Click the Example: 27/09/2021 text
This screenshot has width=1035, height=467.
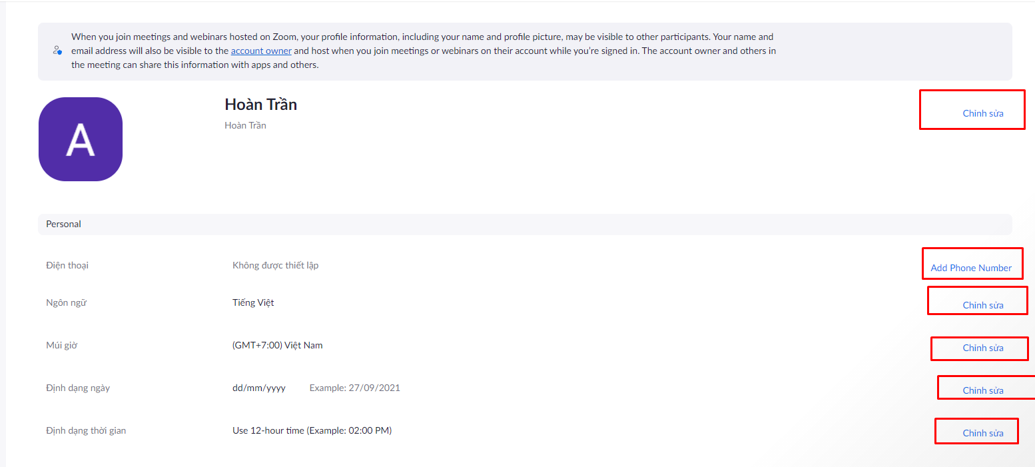[354, 388]
